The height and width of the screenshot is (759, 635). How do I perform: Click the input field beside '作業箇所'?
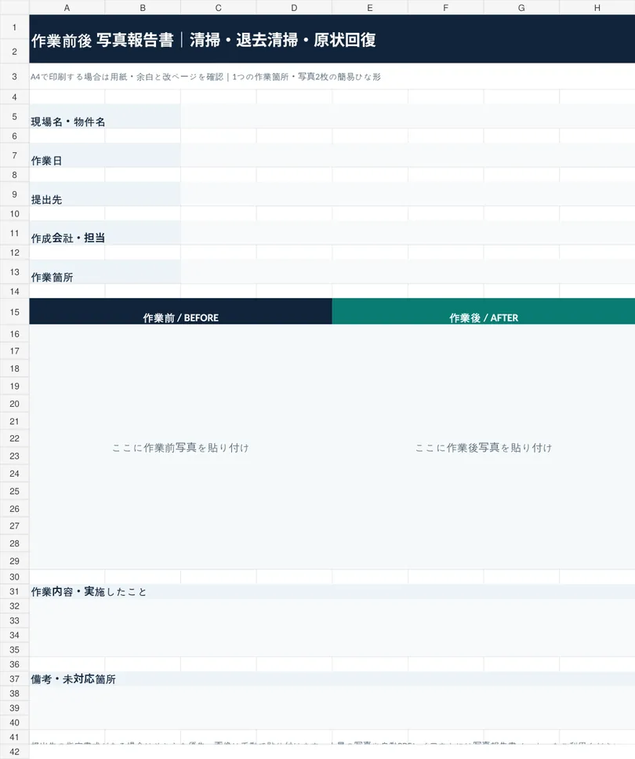click(408, 271)
